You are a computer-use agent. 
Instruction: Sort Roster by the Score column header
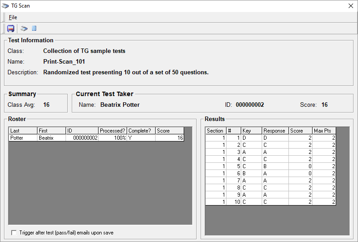(x=169, y=131)
